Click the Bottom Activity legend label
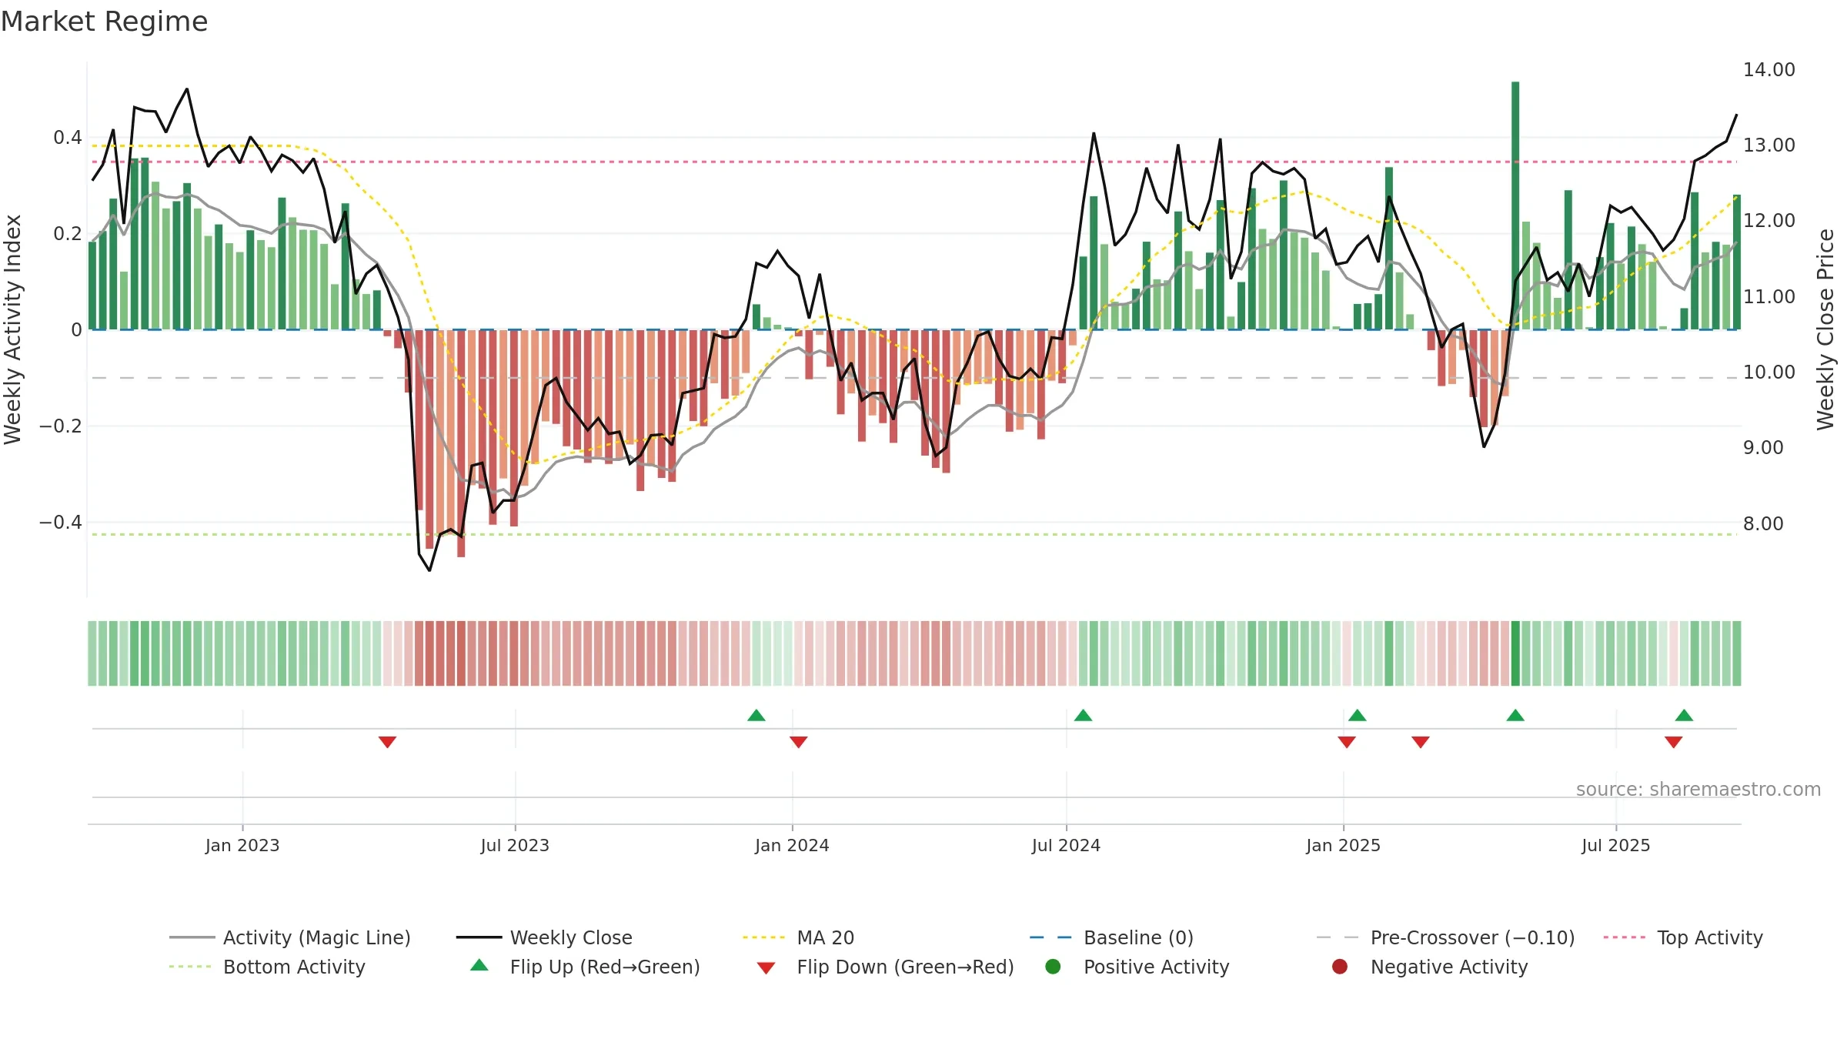 pos(294,967)
